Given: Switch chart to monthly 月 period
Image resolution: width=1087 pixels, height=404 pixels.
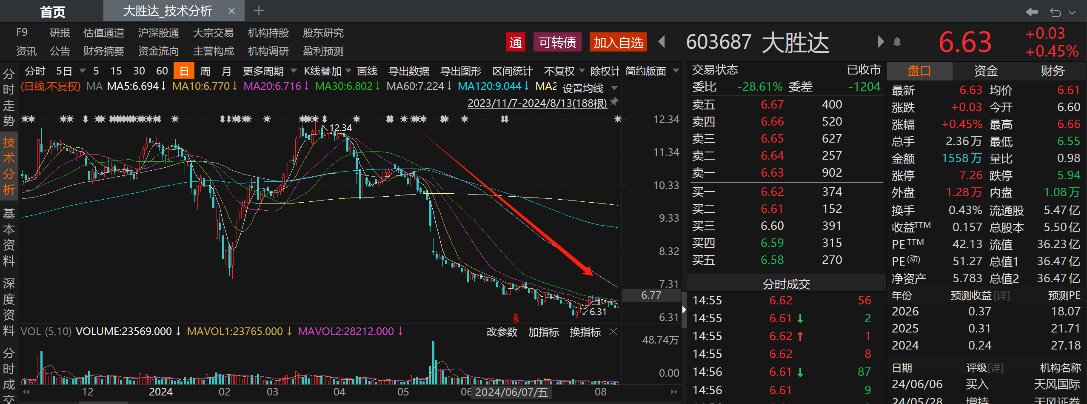Looking at the screenshot, I should 227,71.
